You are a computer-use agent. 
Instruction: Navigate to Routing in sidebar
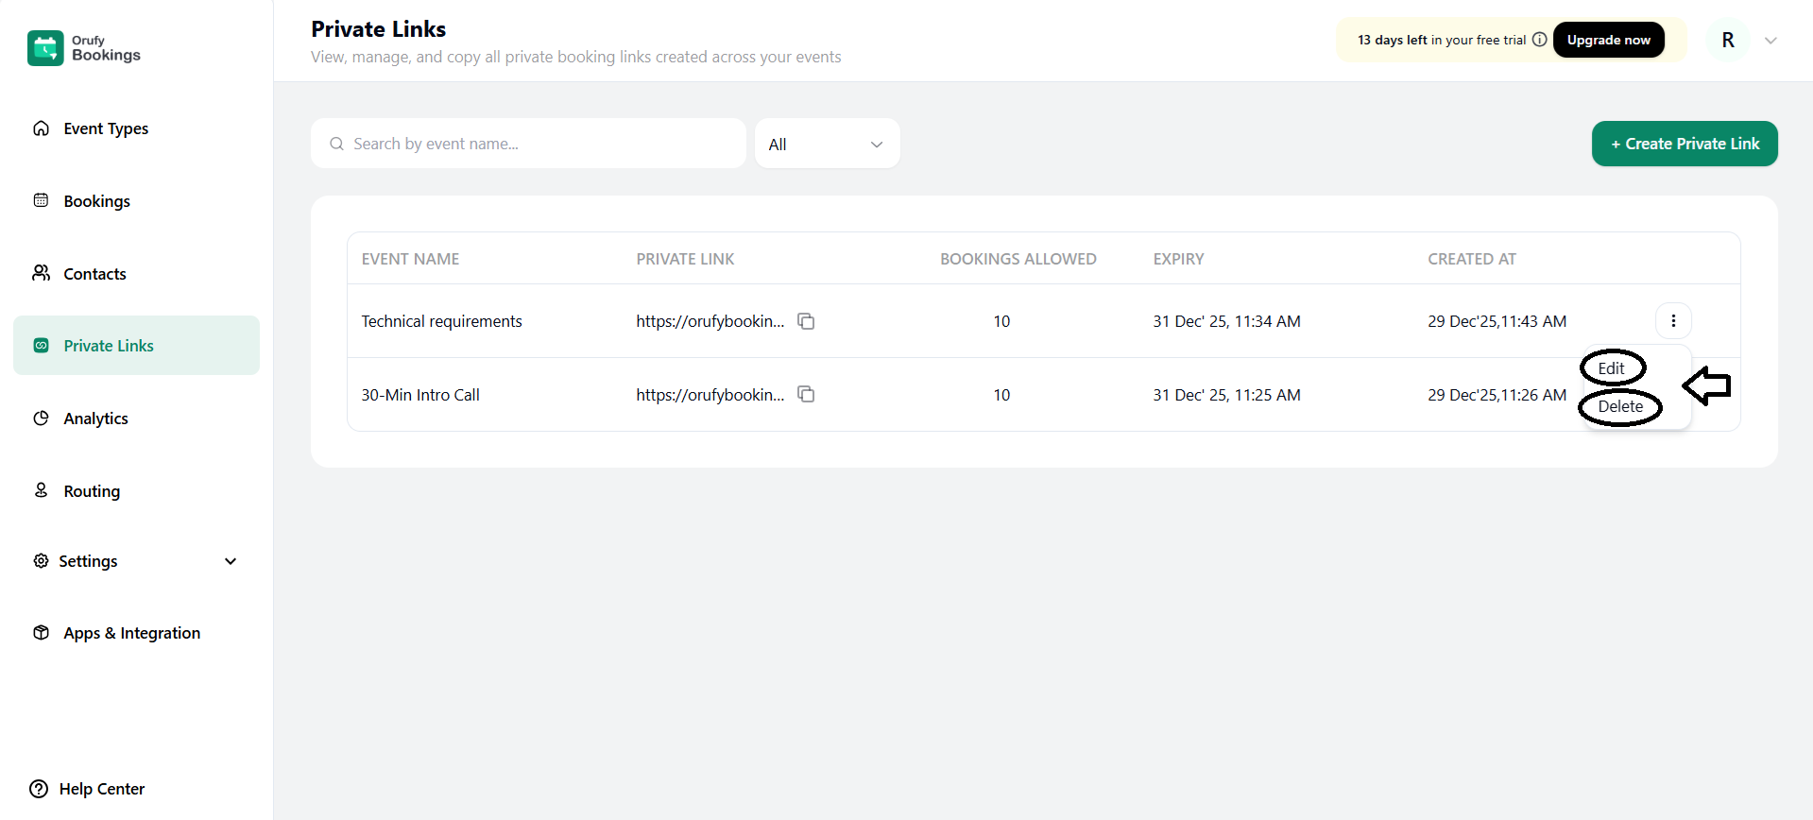click(x=92, y=491)
